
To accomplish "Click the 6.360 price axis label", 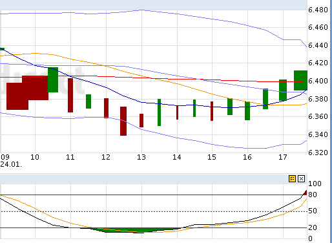I will pyautogui.click(x=318, y=116).
